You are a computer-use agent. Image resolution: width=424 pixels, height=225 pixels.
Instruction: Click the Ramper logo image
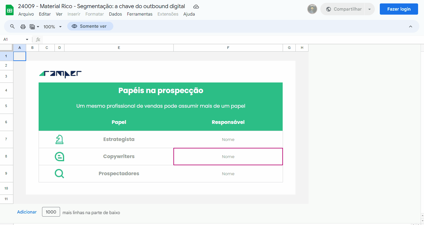60,74
